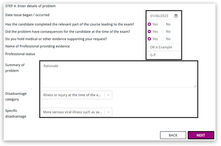Click the Disadvantage category chevron arrow
Viewport: 221px width, 146px height.
109,95
